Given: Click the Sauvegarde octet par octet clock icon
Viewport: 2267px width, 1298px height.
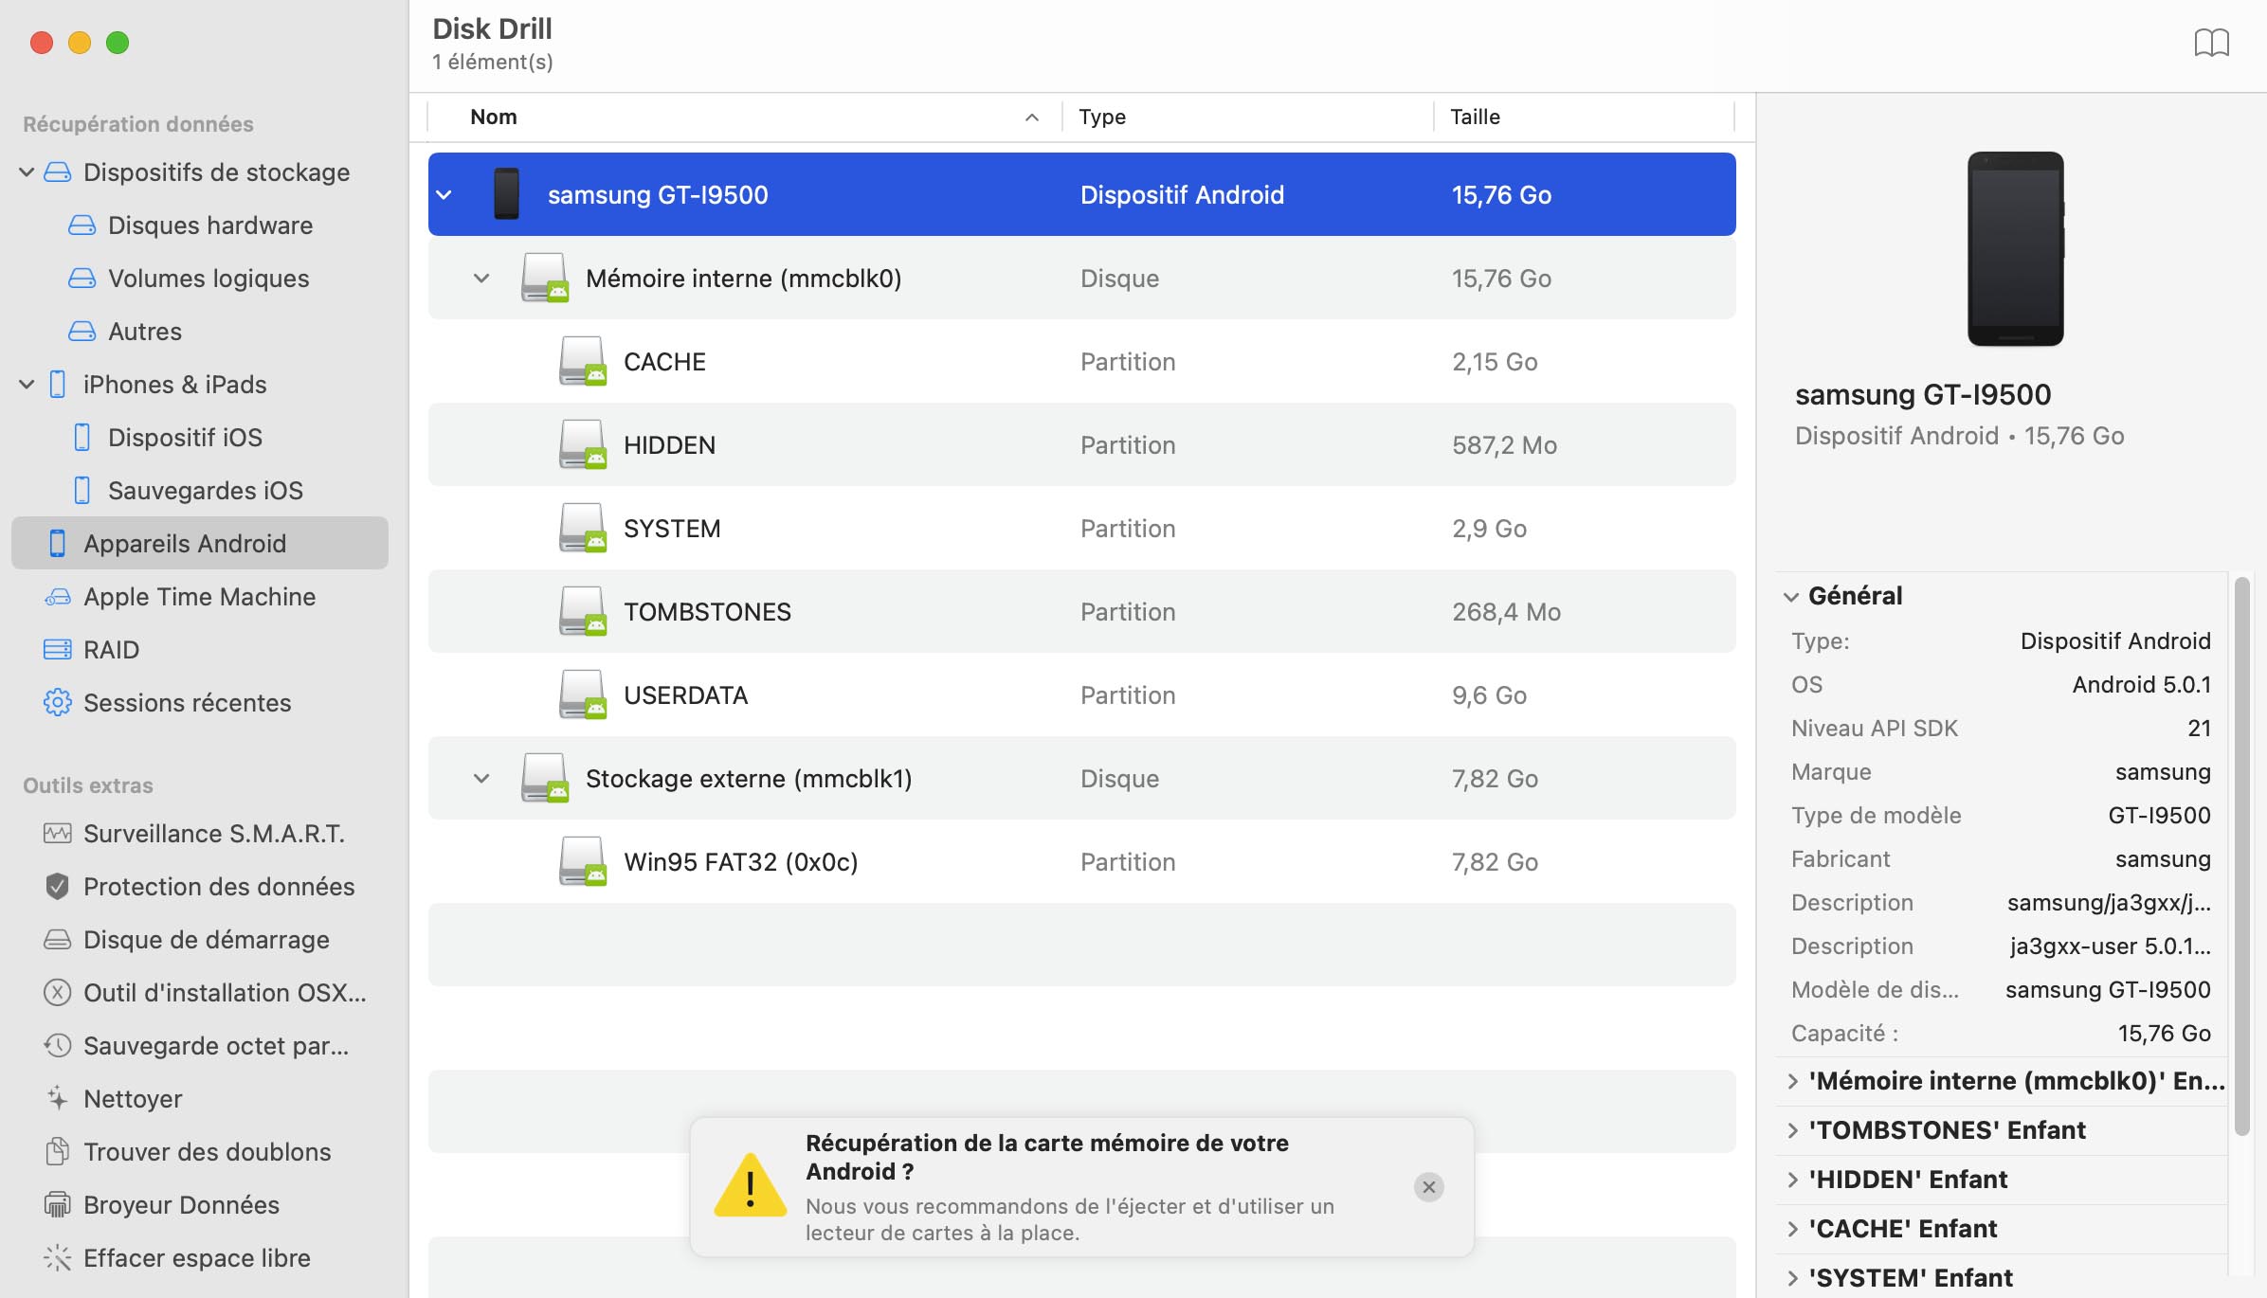Looking at the screenshot, I should pyautogui.click(x=58, y=1046).
